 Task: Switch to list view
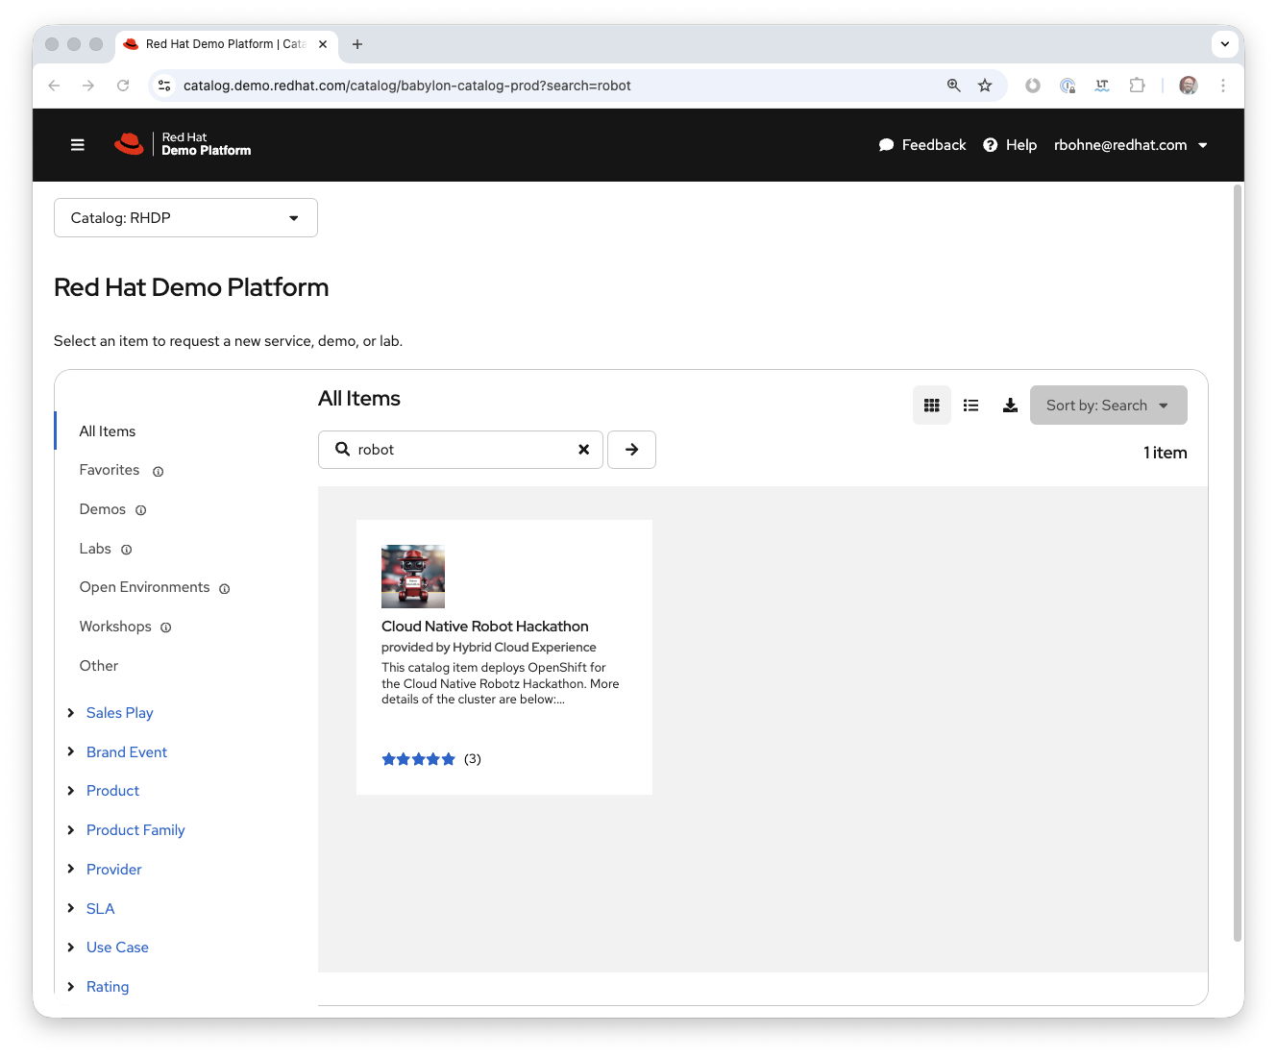pos(970,406)
